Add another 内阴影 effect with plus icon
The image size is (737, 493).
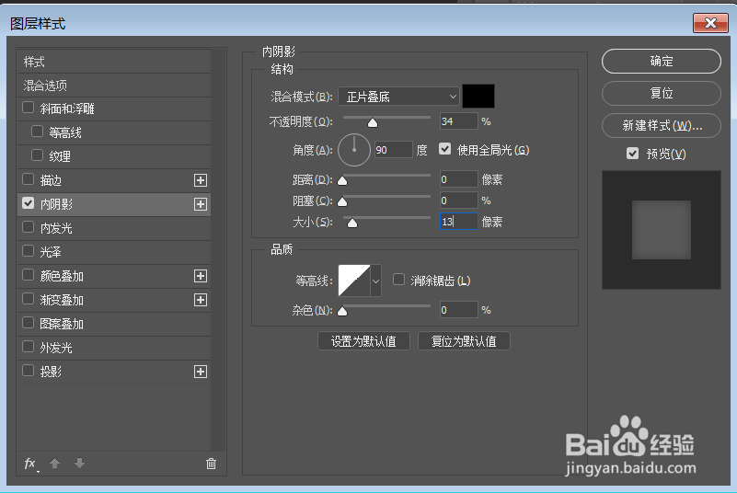coord(201,204)
